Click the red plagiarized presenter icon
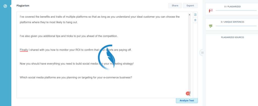The height and width of the screenshot is (106, 258). point(211,11)
